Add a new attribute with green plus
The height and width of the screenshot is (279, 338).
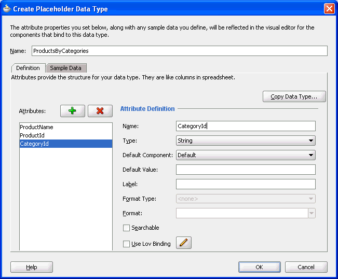pos(73,111)
